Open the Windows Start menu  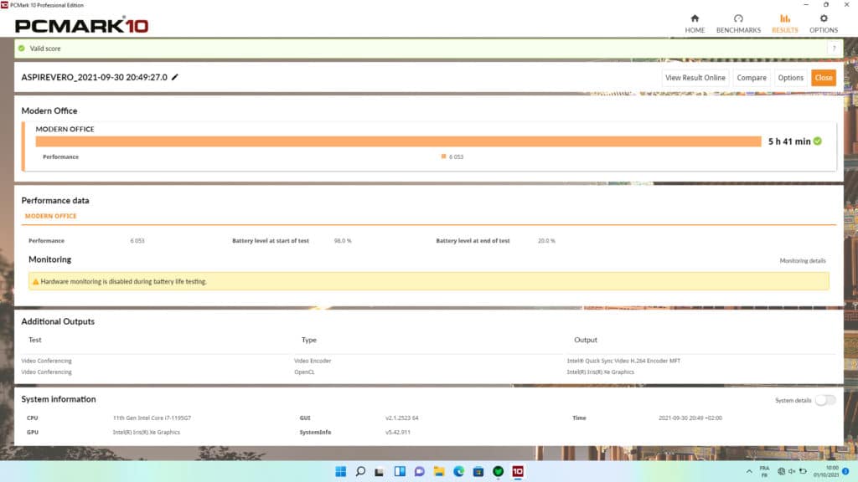(x=340, y=471)
